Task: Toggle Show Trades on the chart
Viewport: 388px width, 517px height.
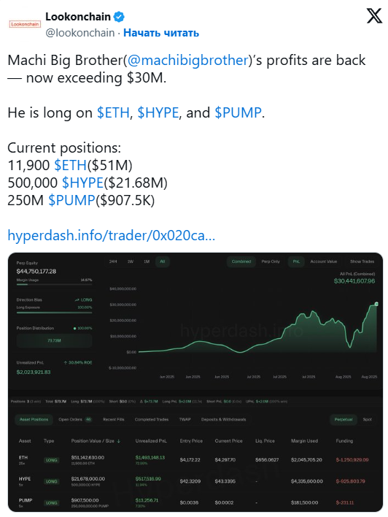Action: [x=362, y=261]
